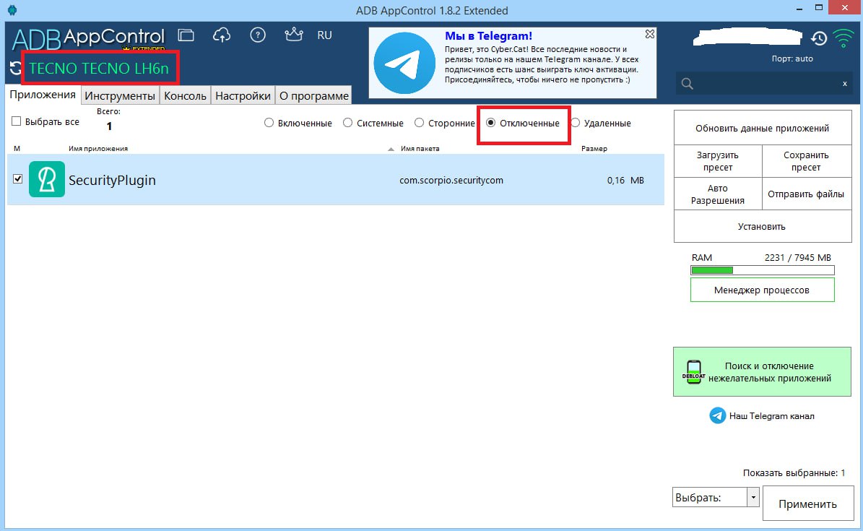This screenshot has height=531, width=863.
Task: Click the Отправить файлы button
Action: coord(807,194)
